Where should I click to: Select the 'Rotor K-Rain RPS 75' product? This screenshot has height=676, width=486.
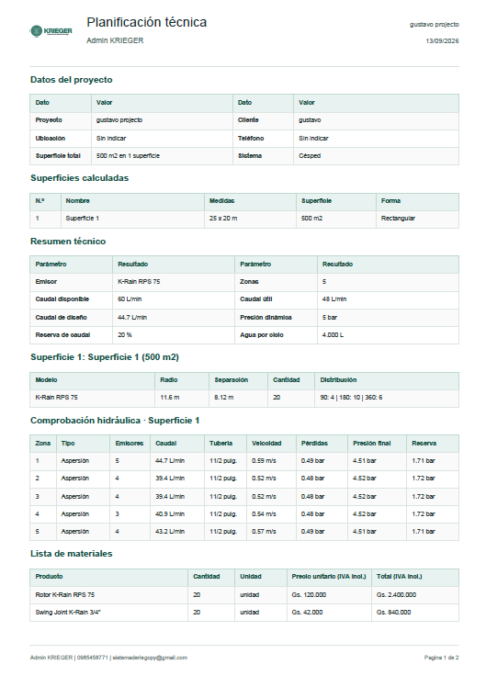[x=64, y=594]
